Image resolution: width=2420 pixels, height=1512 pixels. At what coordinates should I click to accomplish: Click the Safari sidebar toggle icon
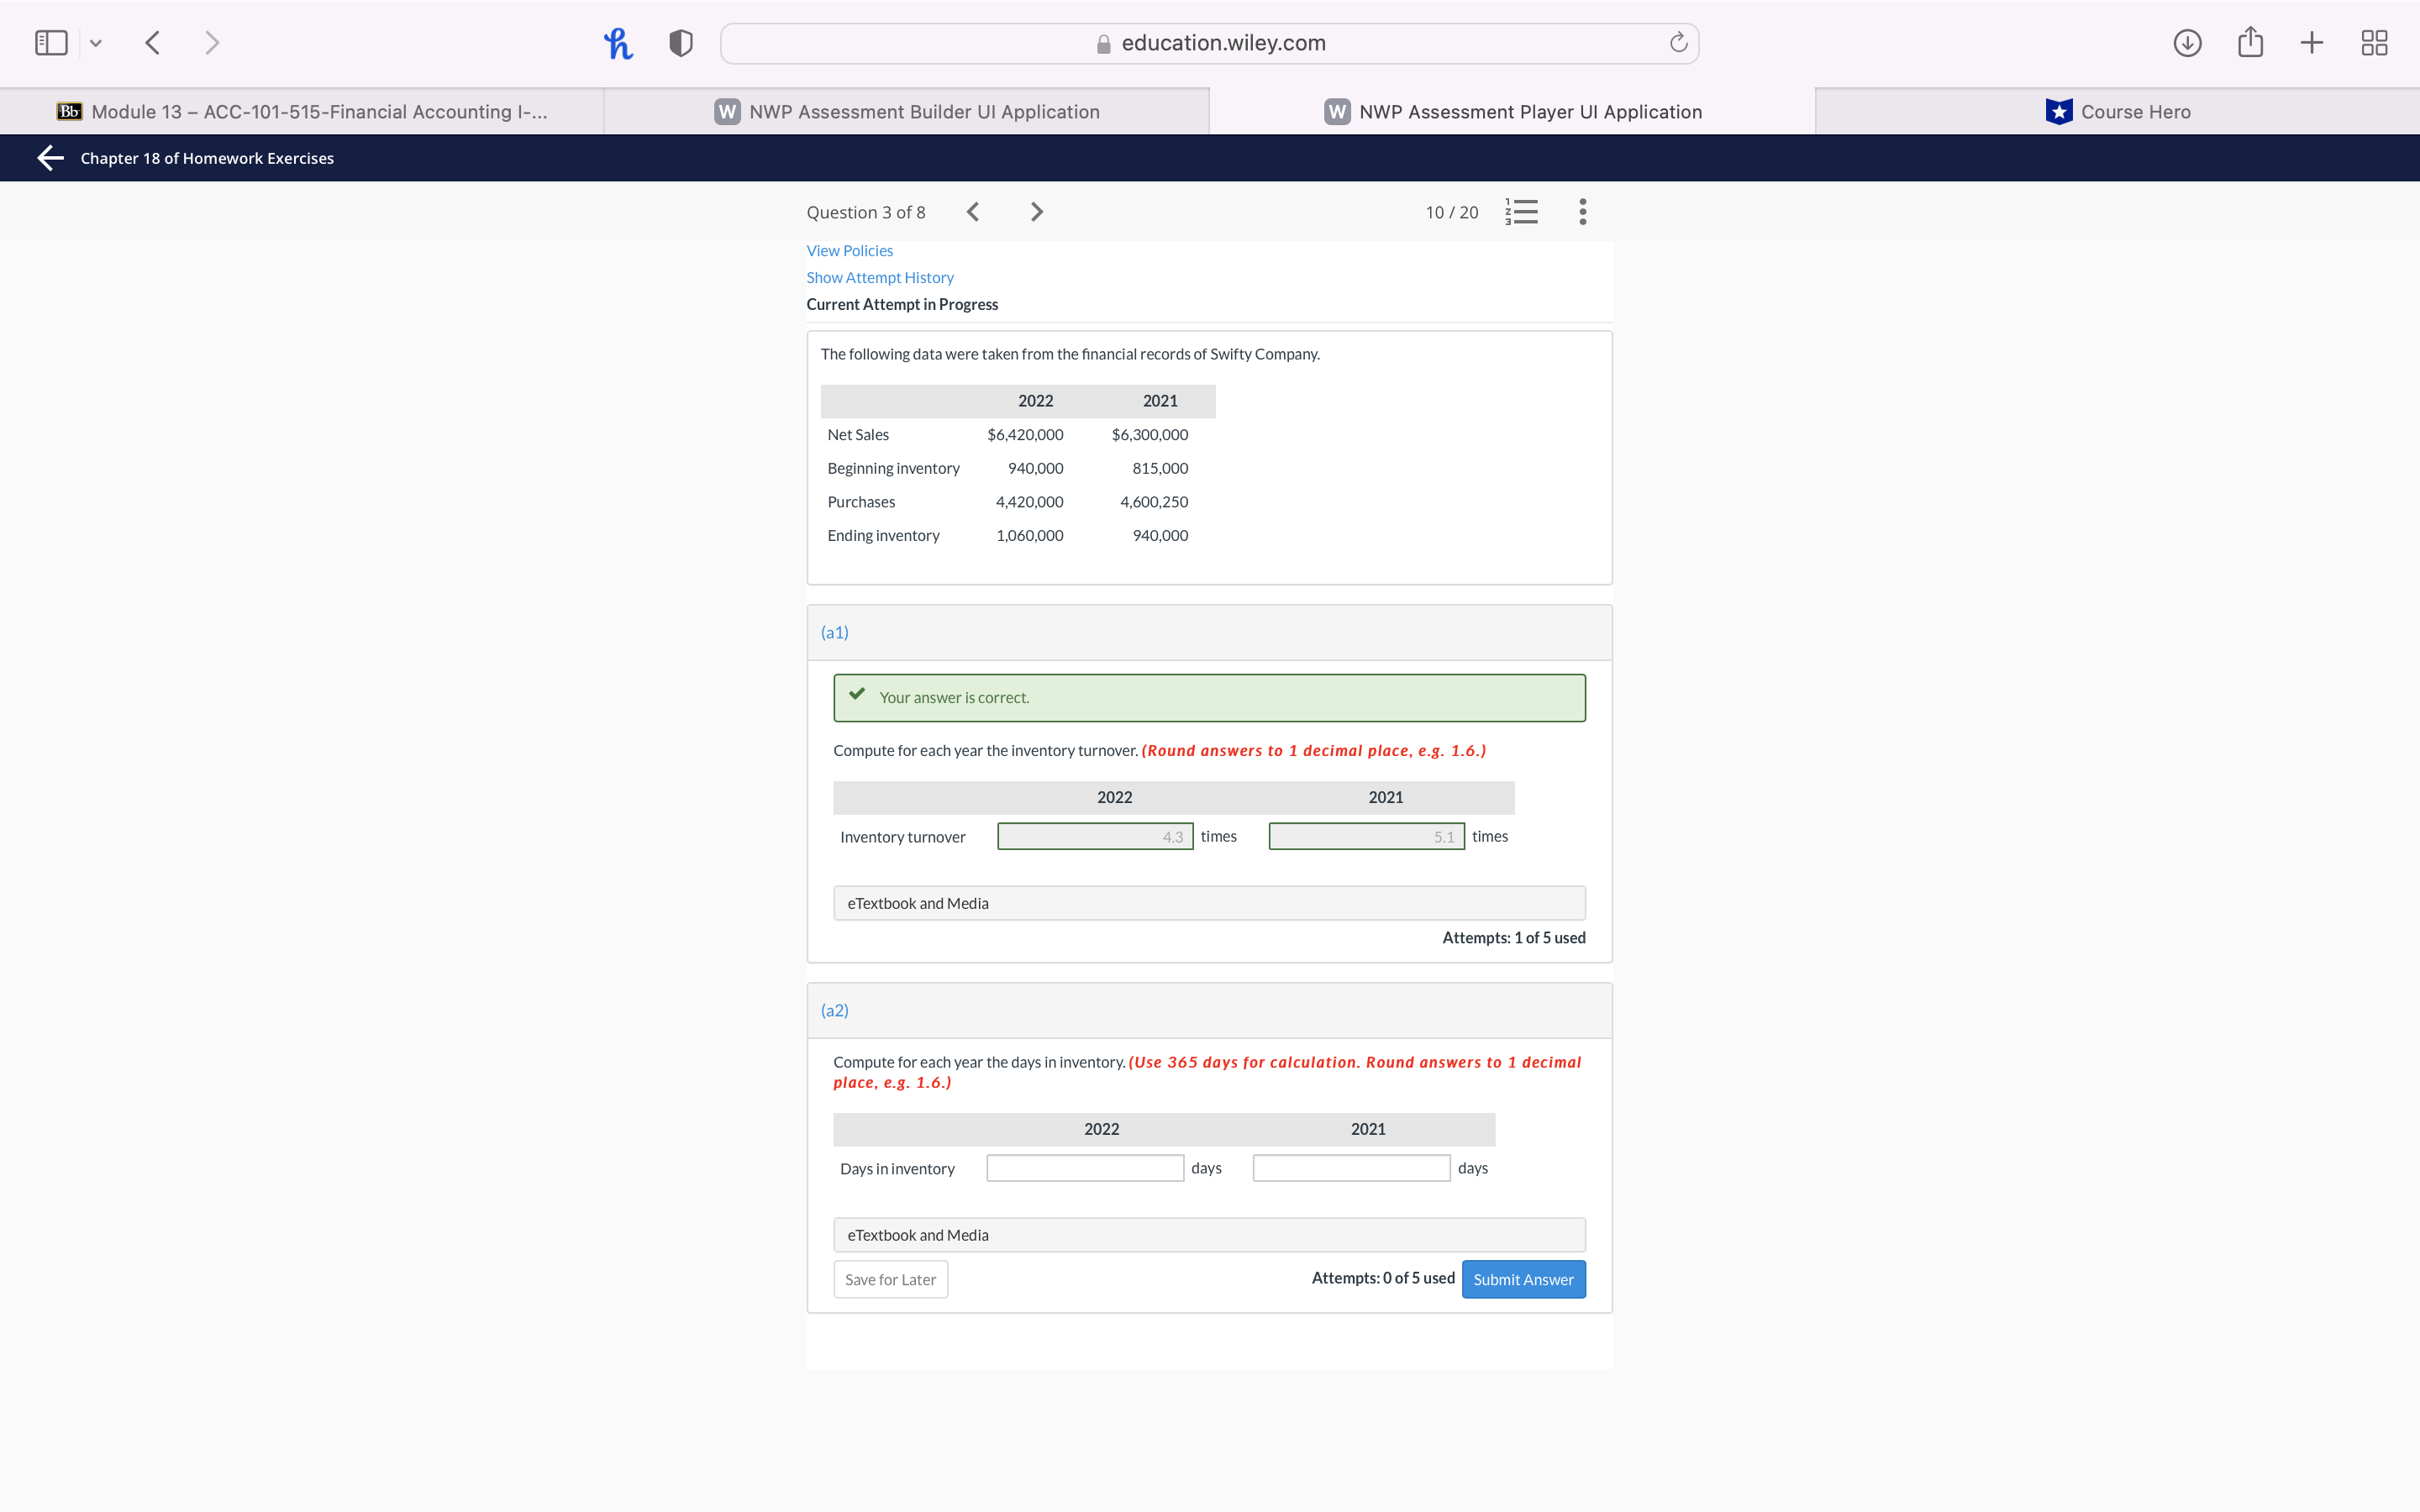pos(51,43)
